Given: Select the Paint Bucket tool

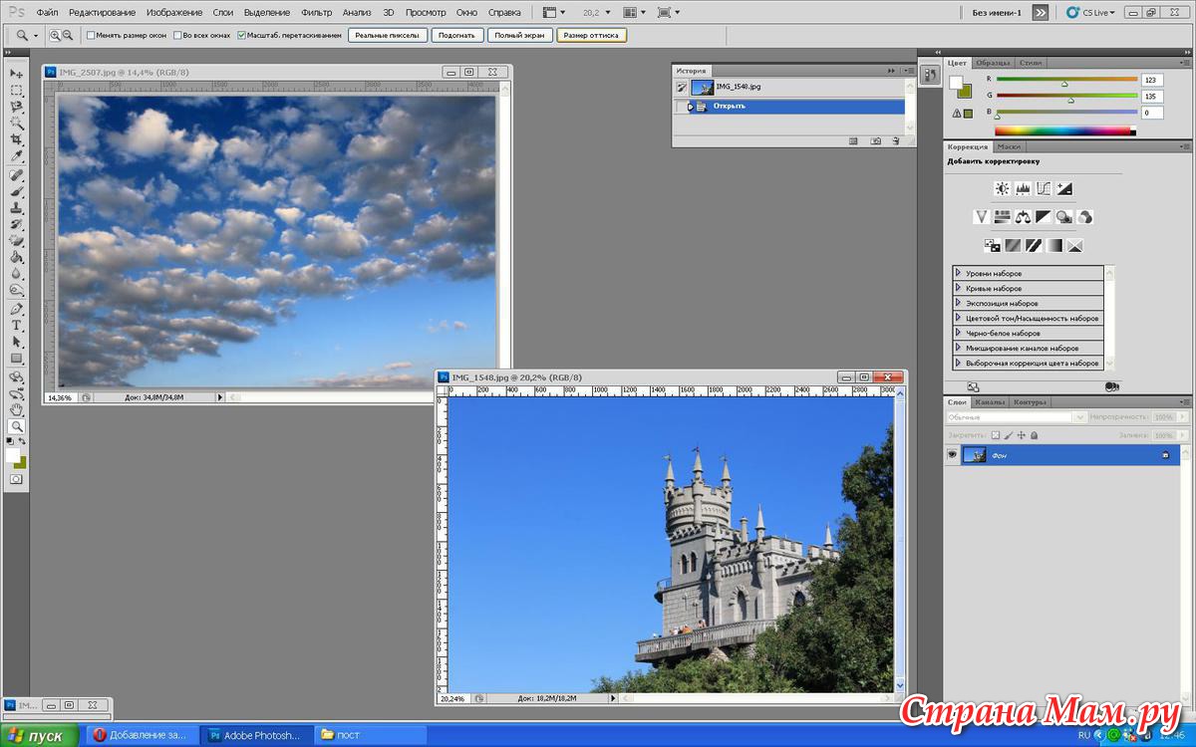Looking at the screenshot, I should (16, 257).
